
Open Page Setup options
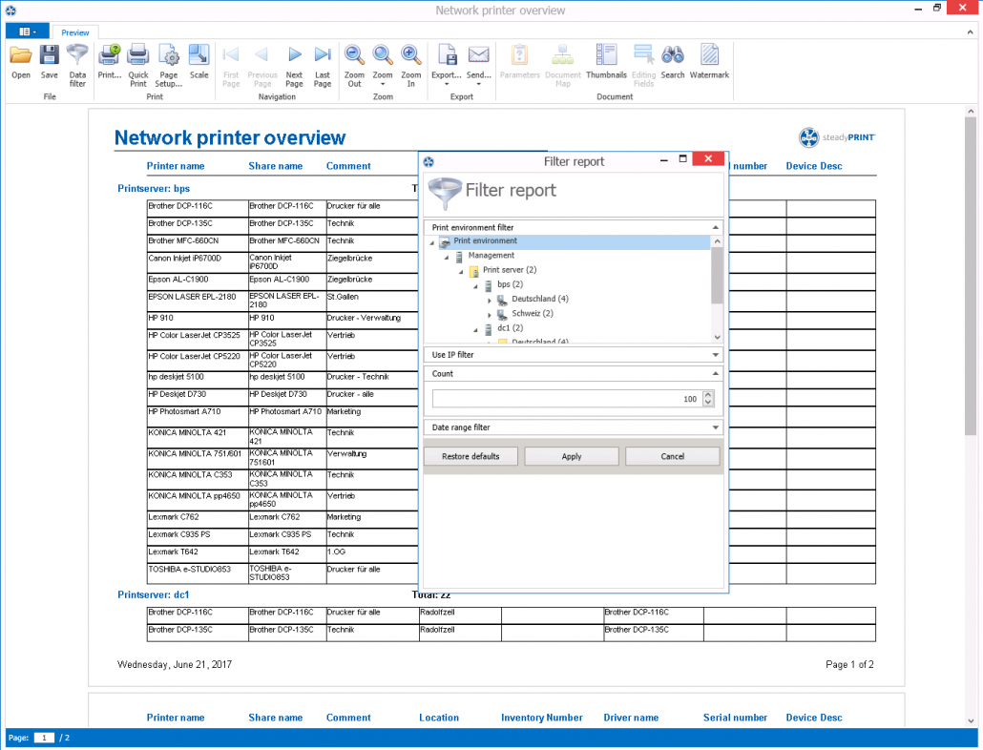tap(169, 65)
